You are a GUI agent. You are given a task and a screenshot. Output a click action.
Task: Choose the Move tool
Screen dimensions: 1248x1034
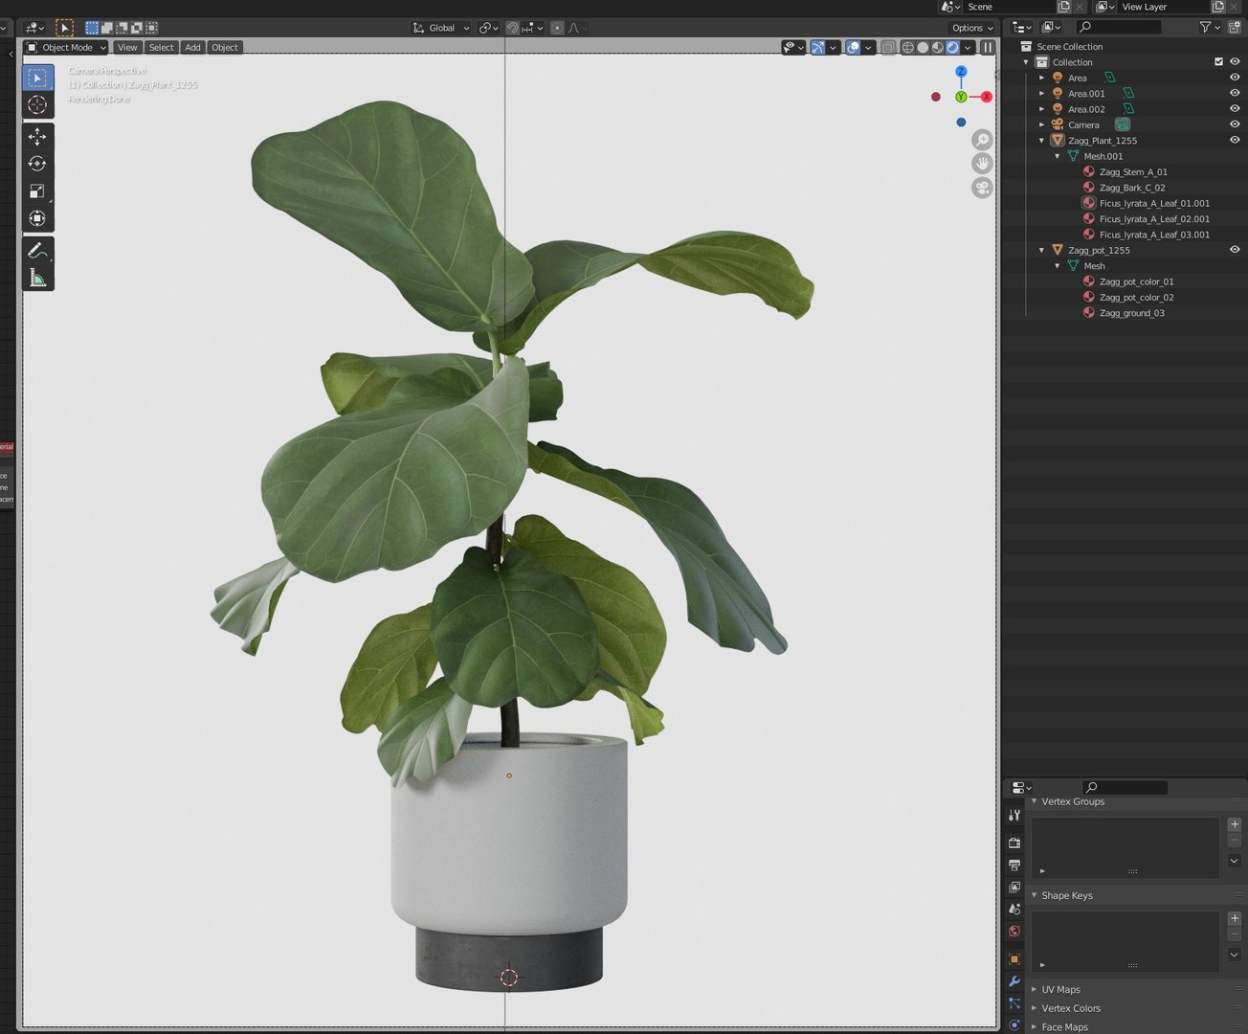37,137
